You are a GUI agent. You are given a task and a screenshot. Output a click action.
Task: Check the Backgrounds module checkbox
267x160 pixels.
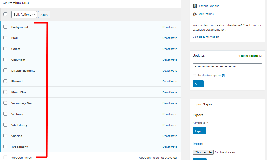(x=5, y=27)
